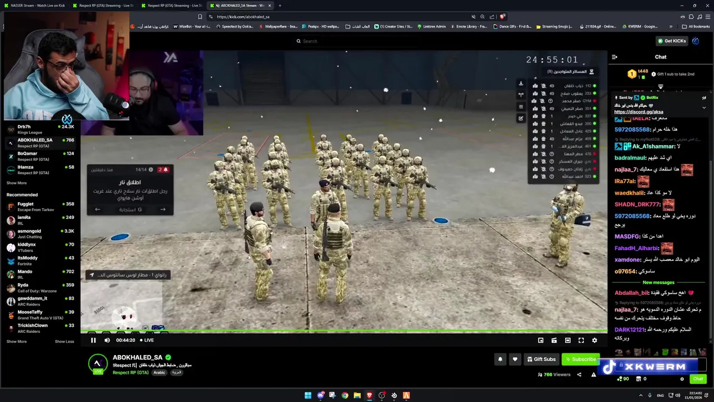Pause the live stream video

click(x=93, y=340)
